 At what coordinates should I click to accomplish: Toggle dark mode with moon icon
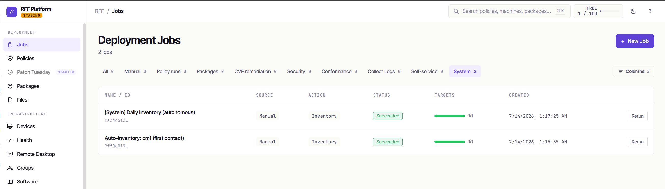tap(633, 11)
